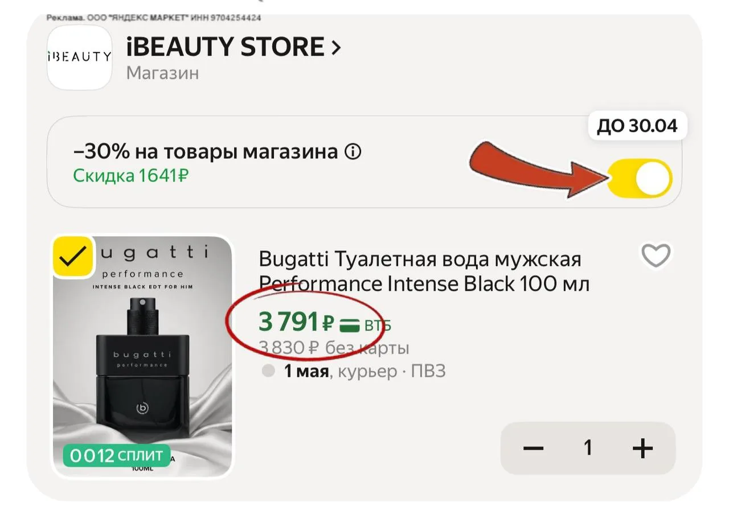Open the iBEAUTY store logo
The width and height of the screenshot is (729, 510).
tap(79, 57)
